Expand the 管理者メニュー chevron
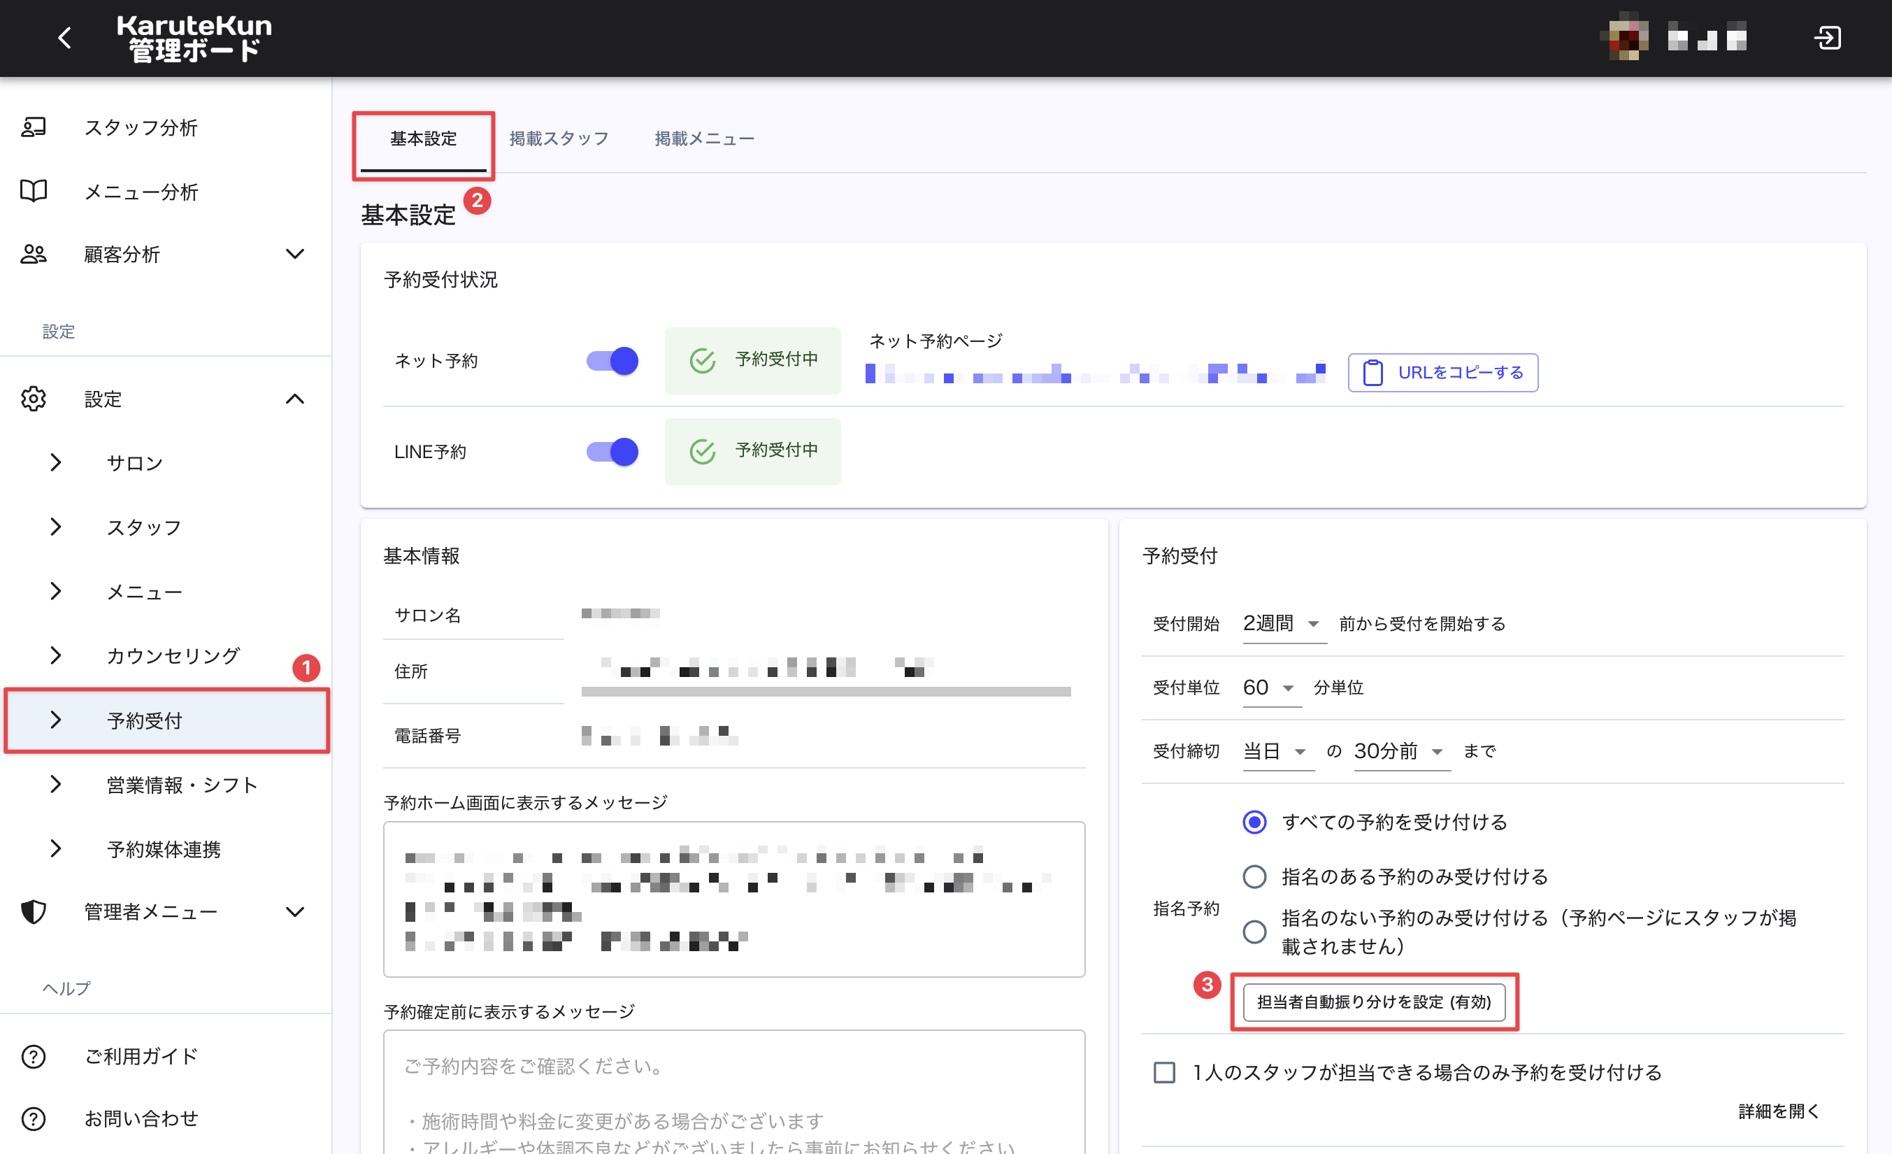Screen dimensions: 1892x1154 click(295, 912)
